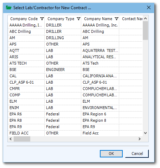Click ENVIRONMENTAL... company name cell

[x=100, y=108]
